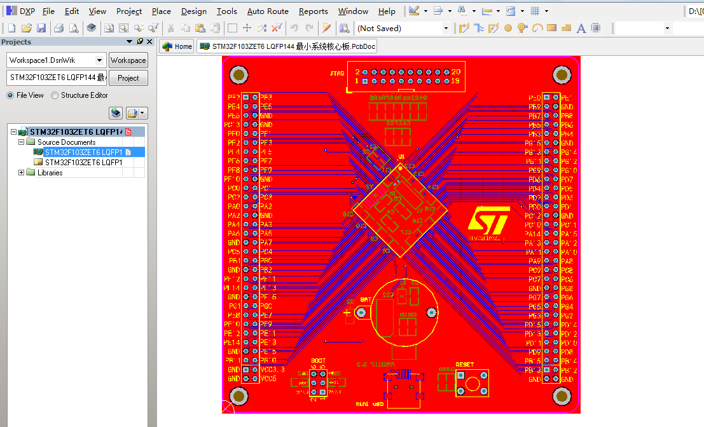This screenshot has height=427, width=704.
Task: Open the panel view options dropdown arrow
Action: (x=142, y=113)
